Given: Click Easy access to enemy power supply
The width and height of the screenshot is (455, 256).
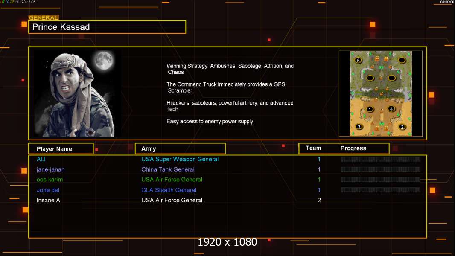Looking at the screenshot, I should (210, 122).
